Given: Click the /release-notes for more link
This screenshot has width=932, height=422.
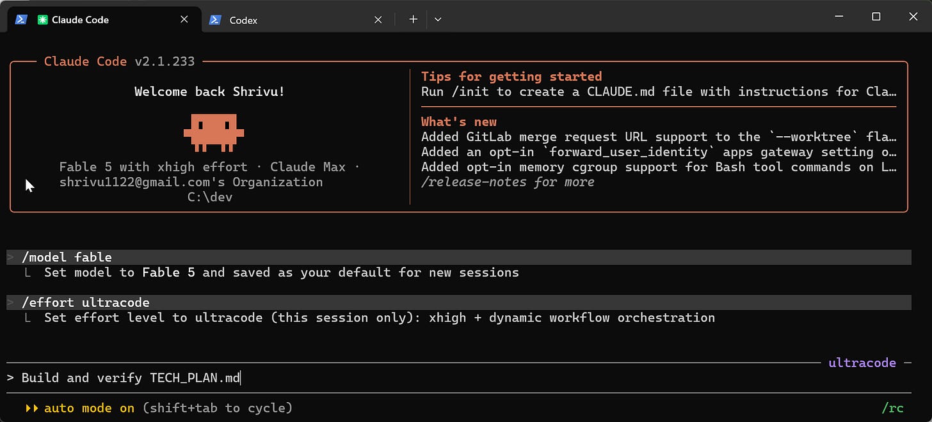Looking at the screenshot, I should click(x=508, y=182).
